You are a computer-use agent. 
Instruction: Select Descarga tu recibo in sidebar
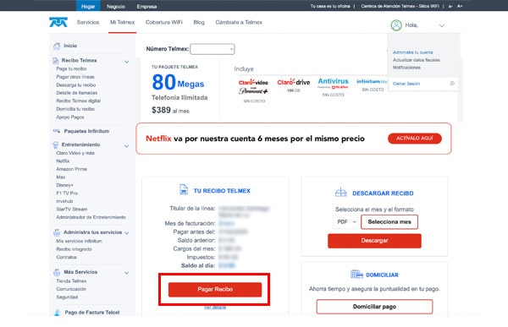click(76, 85)
